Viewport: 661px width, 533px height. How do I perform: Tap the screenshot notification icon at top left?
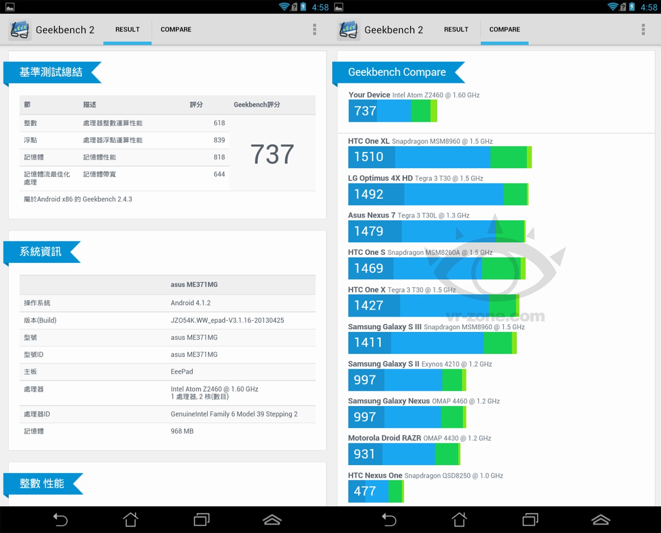tap(10, 7)
